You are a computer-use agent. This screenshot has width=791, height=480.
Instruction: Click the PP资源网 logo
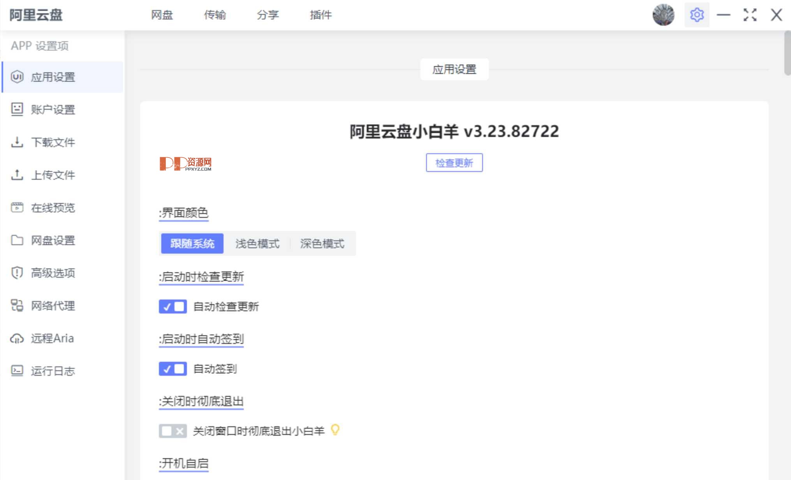[185, 164]
